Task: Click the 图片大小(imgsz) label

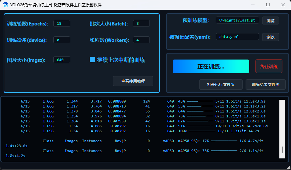Action: [x=26, y=60]
